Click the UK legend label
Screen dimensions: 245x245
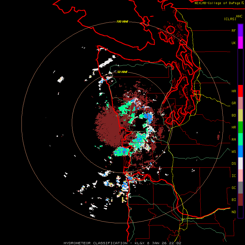234,43
